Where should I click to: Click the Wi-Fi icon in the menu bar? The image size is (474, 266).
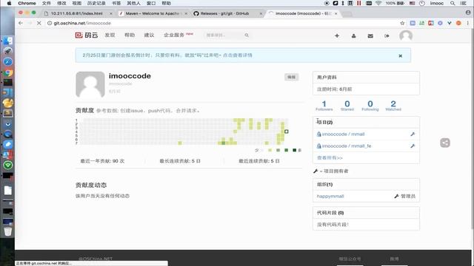(x=378, y=3)
